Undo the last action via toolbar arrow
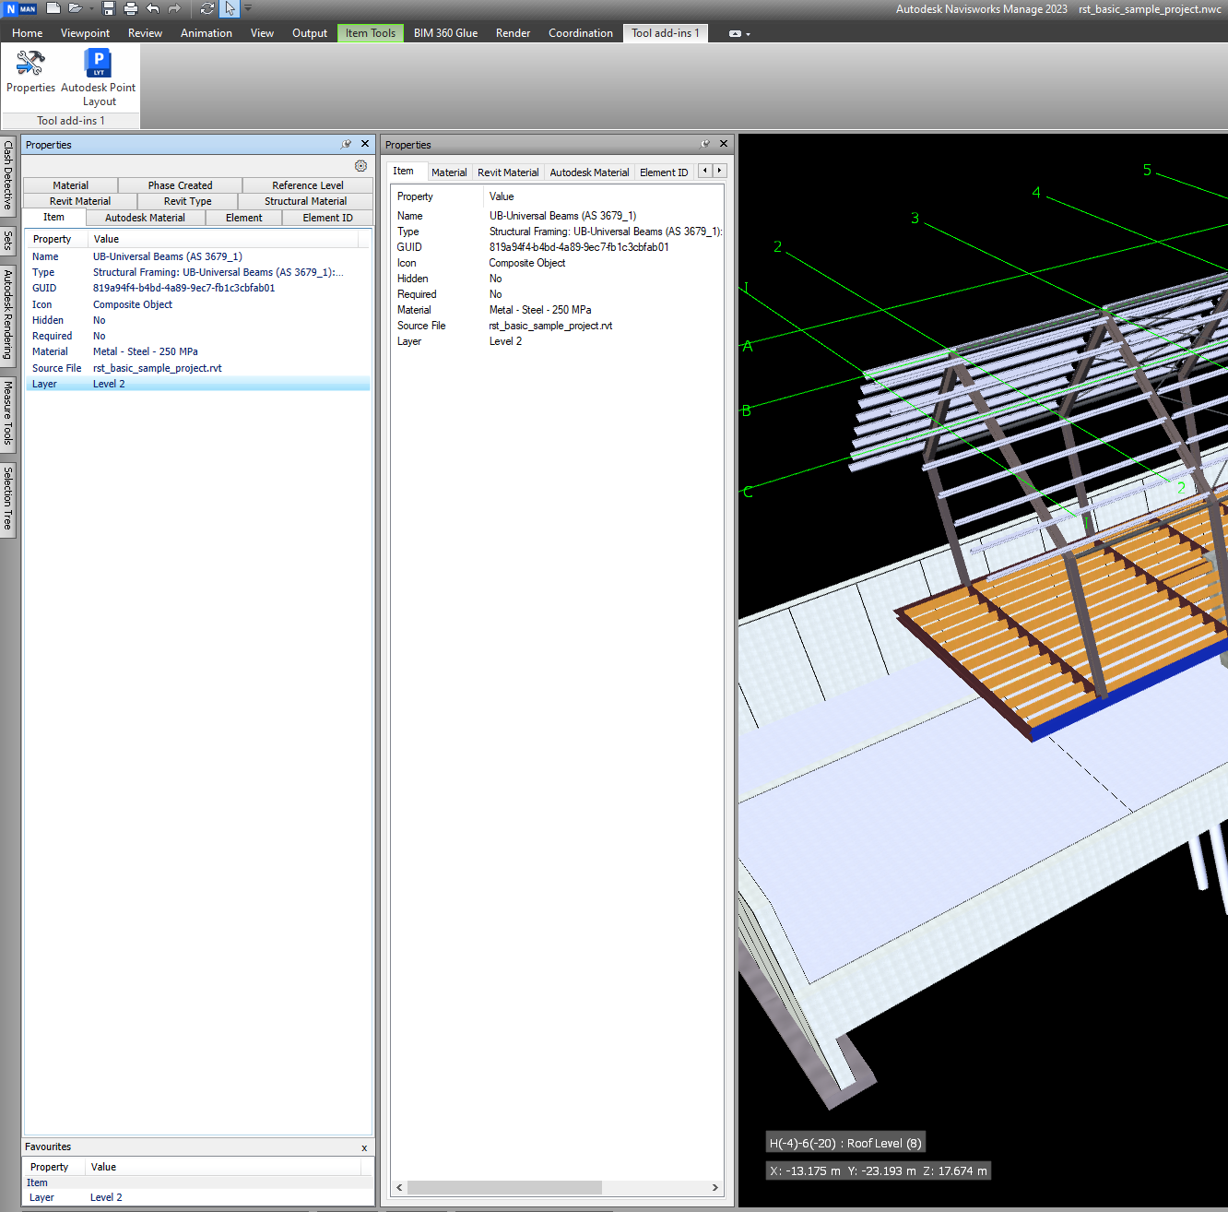 [x=153, y=8]
